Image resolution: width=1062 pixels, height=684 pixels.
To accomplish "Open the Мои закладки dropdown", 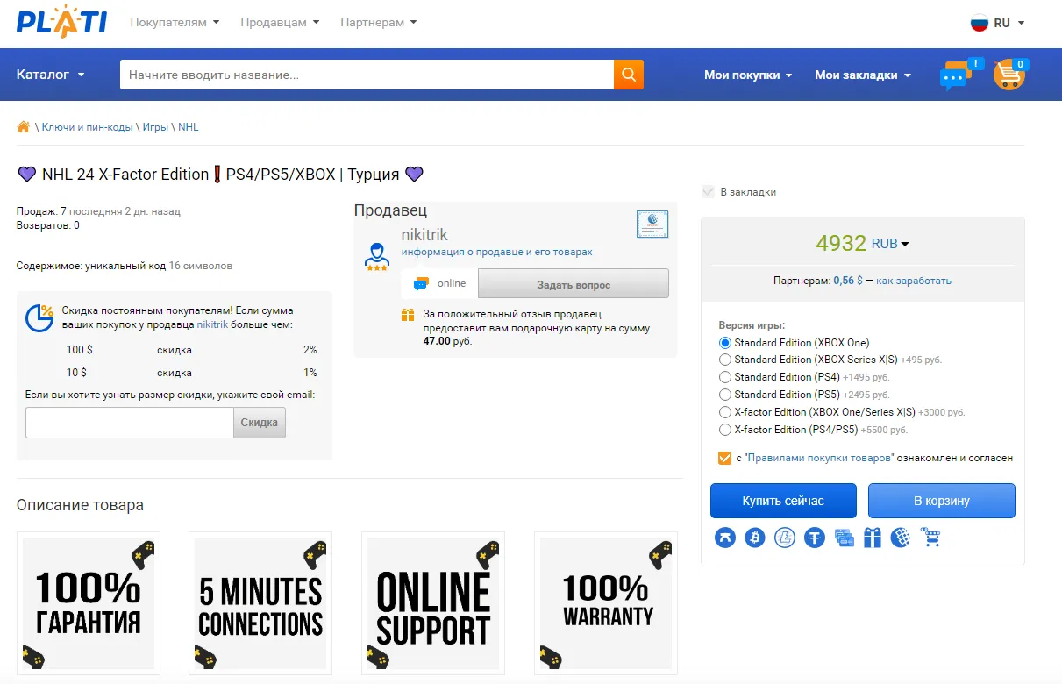I will (863, 75).
